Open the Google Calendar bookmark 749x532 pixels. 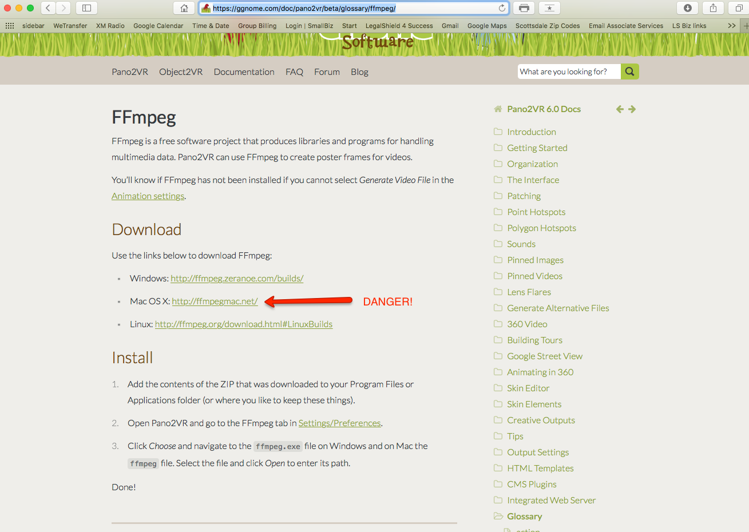pos(158,26)
